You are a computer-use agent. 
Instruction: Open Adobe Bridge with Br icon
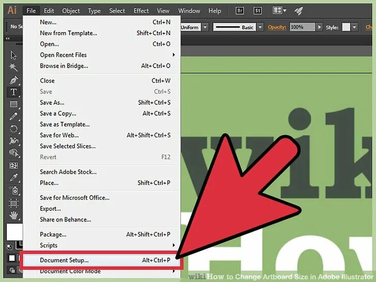pos(240,10)
